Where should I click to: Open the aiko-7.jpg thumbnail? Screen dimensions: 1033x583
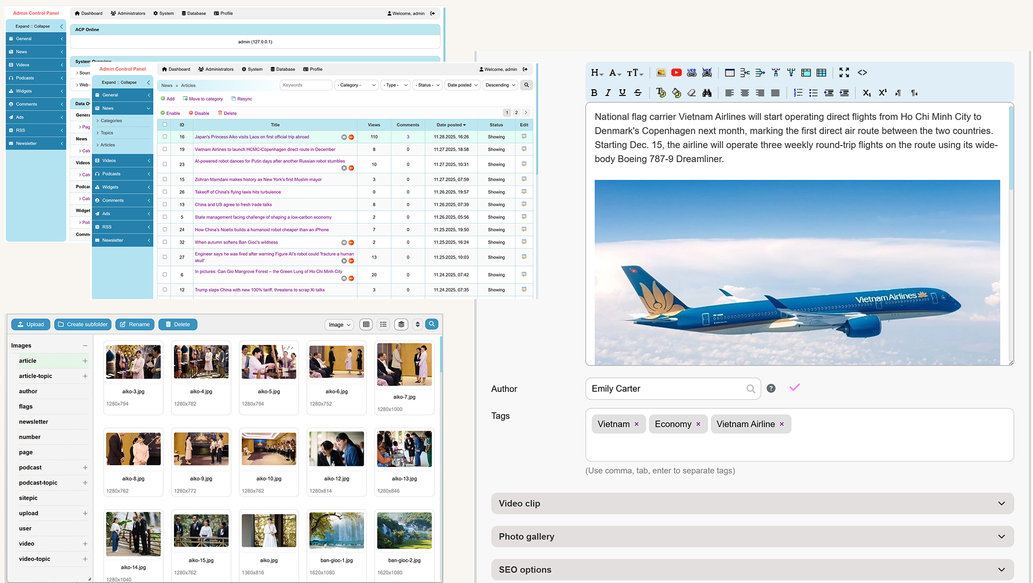pos(404,365)
